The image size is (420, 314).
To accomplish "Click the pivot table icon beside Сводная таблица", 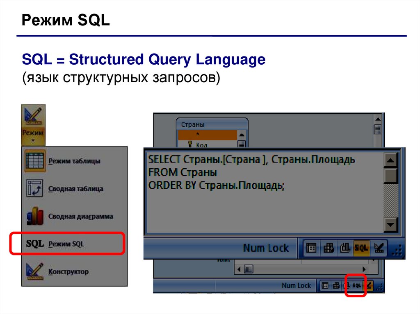I will 34,188.
